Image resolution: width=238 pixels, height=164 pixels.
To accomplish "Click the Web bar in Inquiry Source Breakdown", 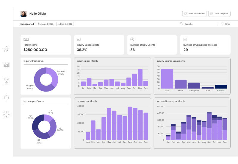I will (x=167, y=78).
